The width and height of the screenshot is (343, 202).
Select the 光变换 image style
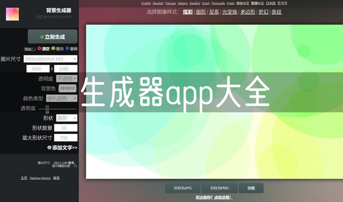[x=230, y=12]
